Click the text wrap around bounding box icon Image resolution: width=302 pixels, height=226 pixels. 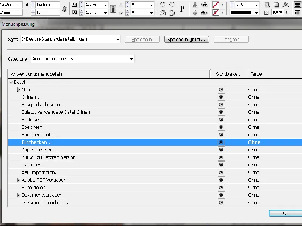point(298,5)
